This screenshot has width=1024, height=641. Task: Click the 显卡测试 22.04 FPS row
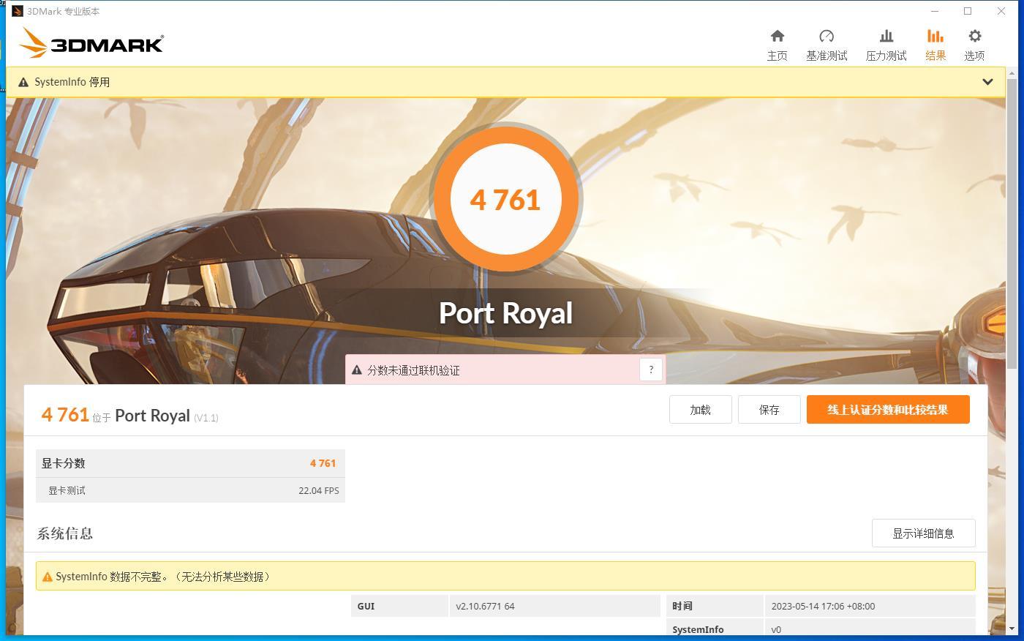point(190,490)
